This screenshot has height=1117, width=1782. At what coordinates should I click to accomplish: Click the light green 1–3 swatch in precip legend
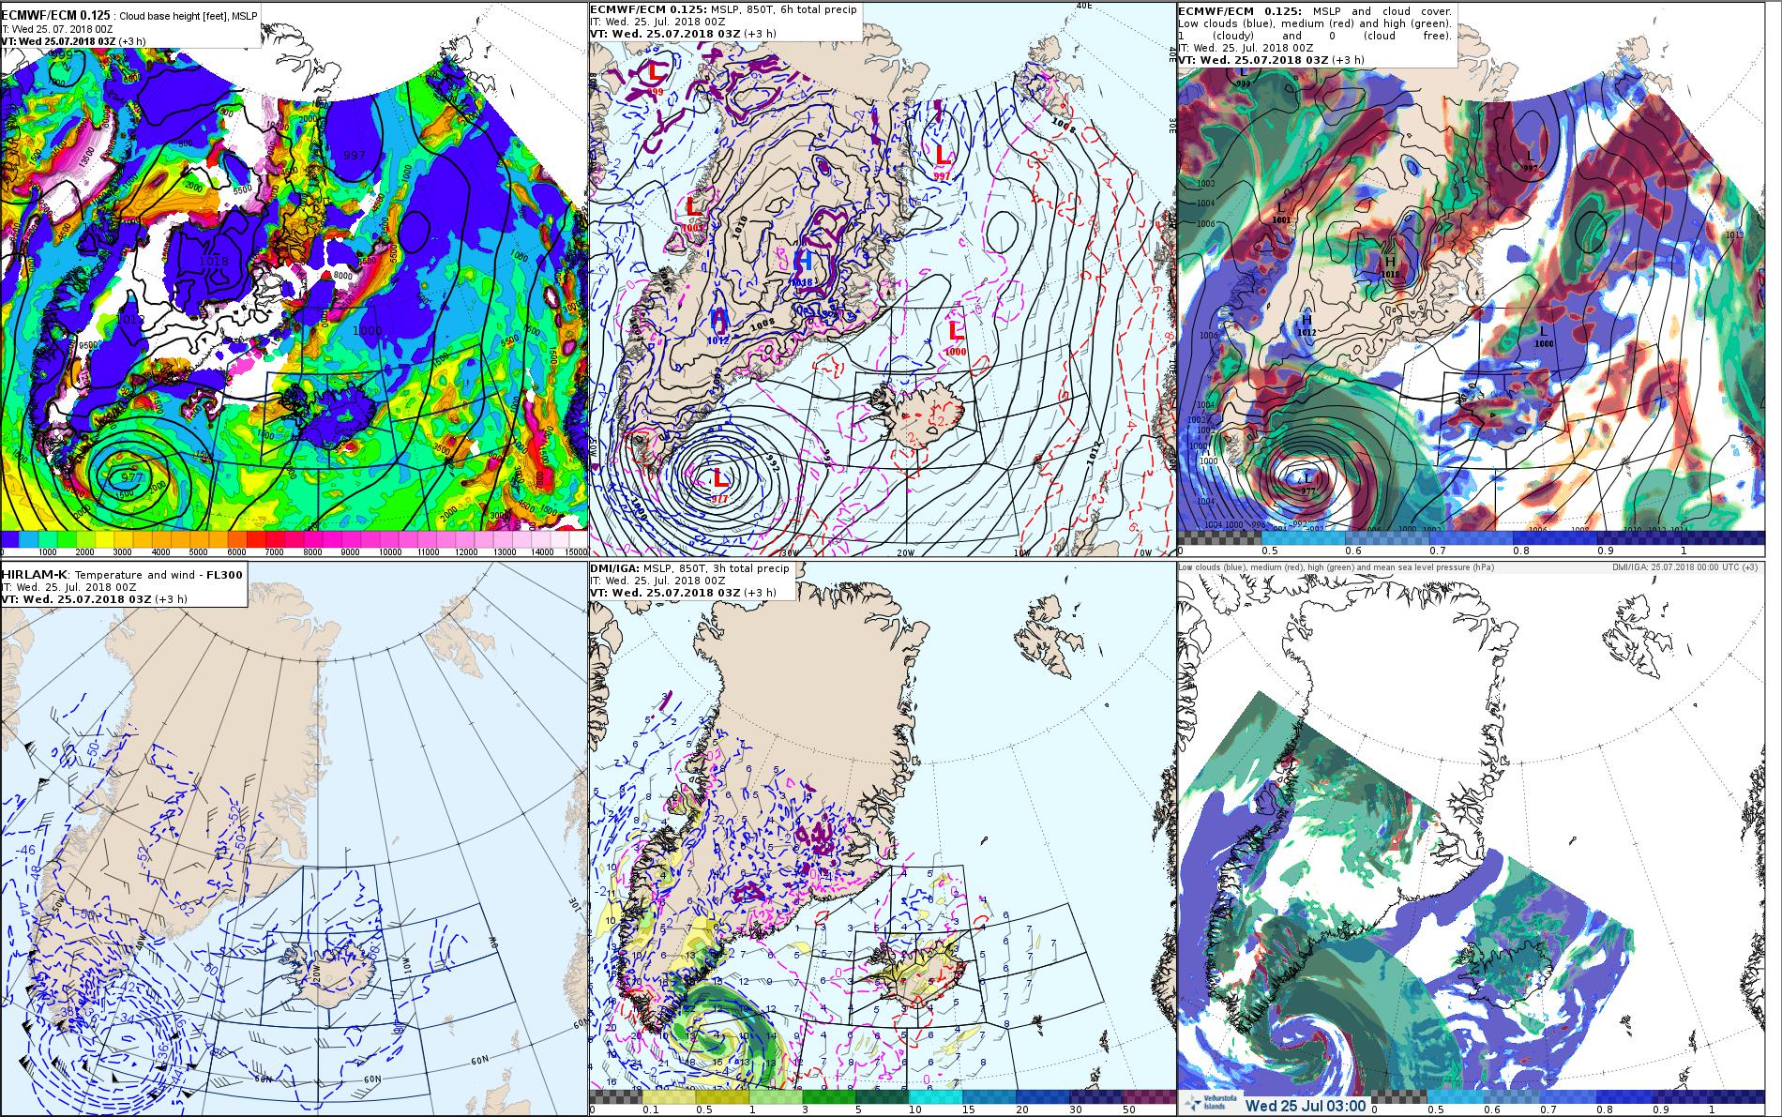coord(775,1096)
